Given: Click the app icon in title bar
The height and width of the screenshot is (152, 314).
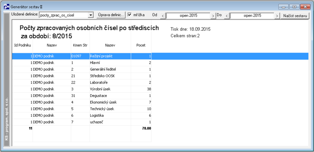Looking at the screenshot, I should pos(7,7).
